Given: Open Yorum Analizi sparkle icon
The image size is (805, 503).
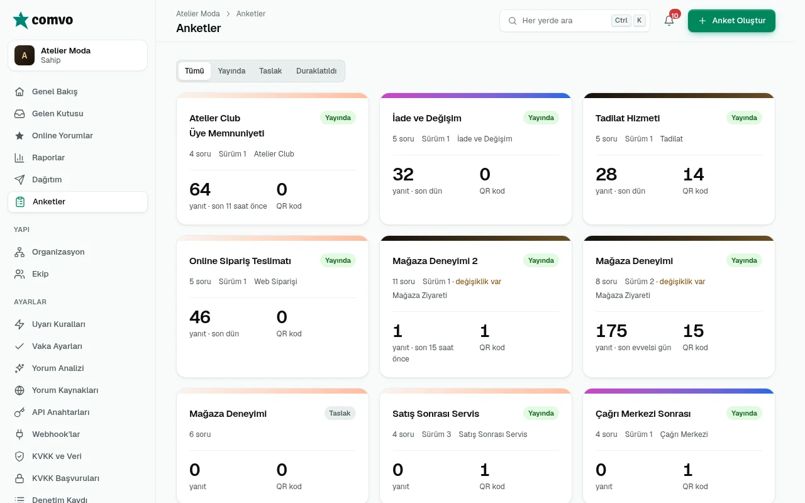Looking at the screenshot, I should 19,368.
